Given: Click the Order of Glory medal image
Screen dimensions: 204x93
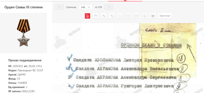Looking at the screenshot, I should pos(23,33).
